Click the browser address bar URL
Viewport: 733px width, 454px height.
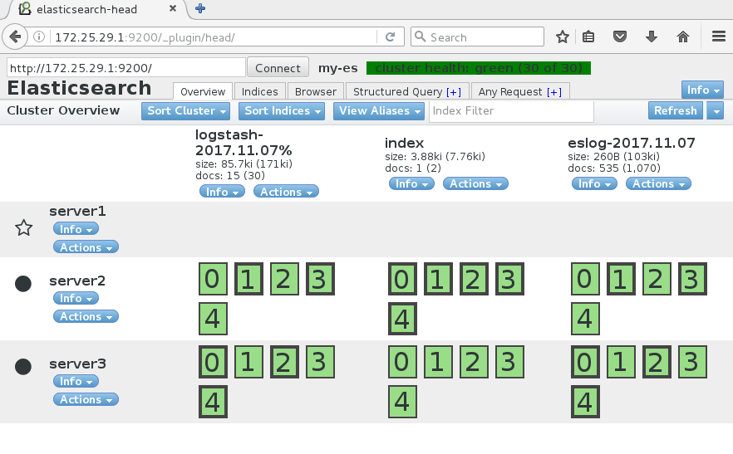pyautogui.click(x=145, y=37)
